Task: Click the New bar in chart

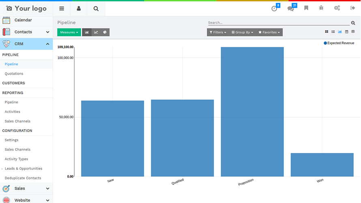Action: point(113,138)
